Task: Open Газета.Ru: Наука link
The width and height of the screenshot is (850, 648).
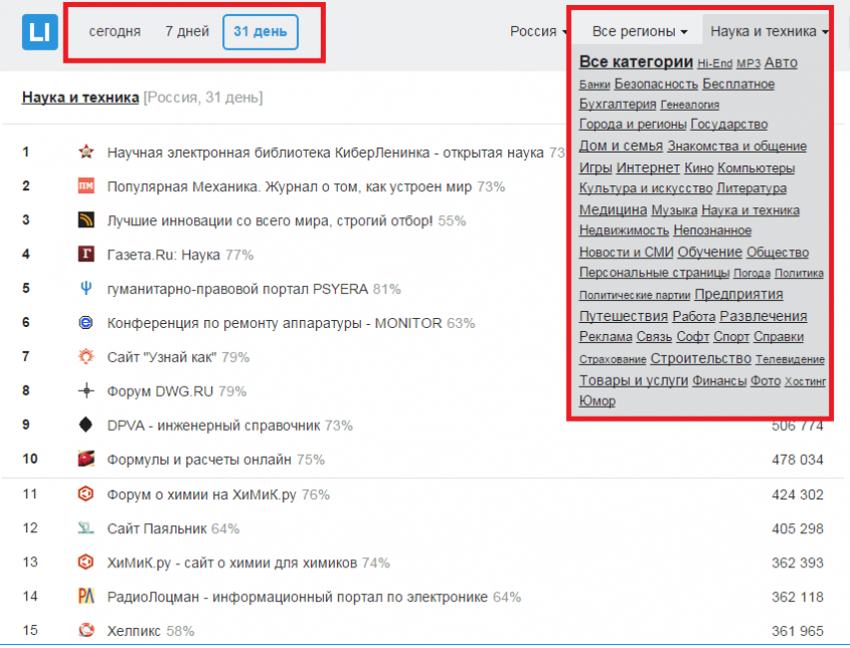Action: point(163,255)
